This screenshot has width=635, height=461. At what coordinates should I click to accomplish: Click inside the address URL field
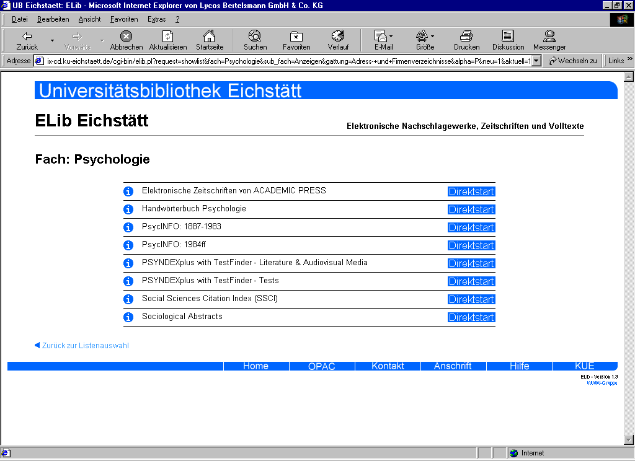click(288, 61)
